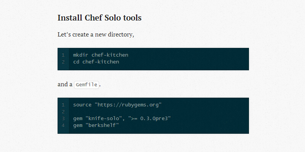Image resolution: width=305 pixels, height=152 pixels.
Task: Click the "mkdir chef-kitchen" code line
Action: 101,55
